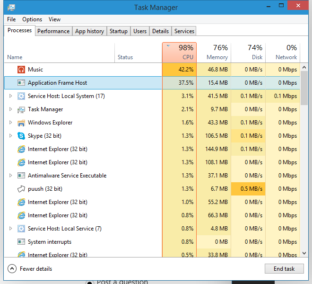312x284 pixels.
Task: Click the Skype logo icon
Action: click(21, 136)
